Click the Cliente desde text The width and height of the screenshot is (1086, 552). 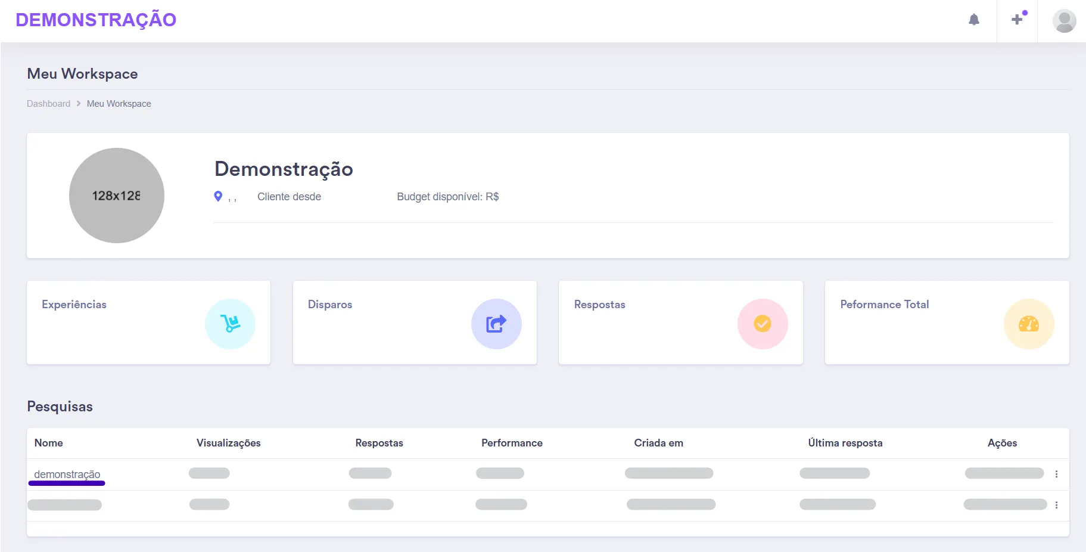(289, 197)
